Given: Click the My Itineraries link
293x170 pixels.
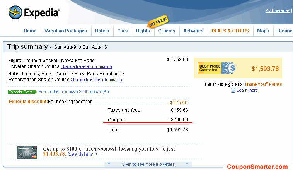Looking at the screenshot, I should tap(277, 11).
